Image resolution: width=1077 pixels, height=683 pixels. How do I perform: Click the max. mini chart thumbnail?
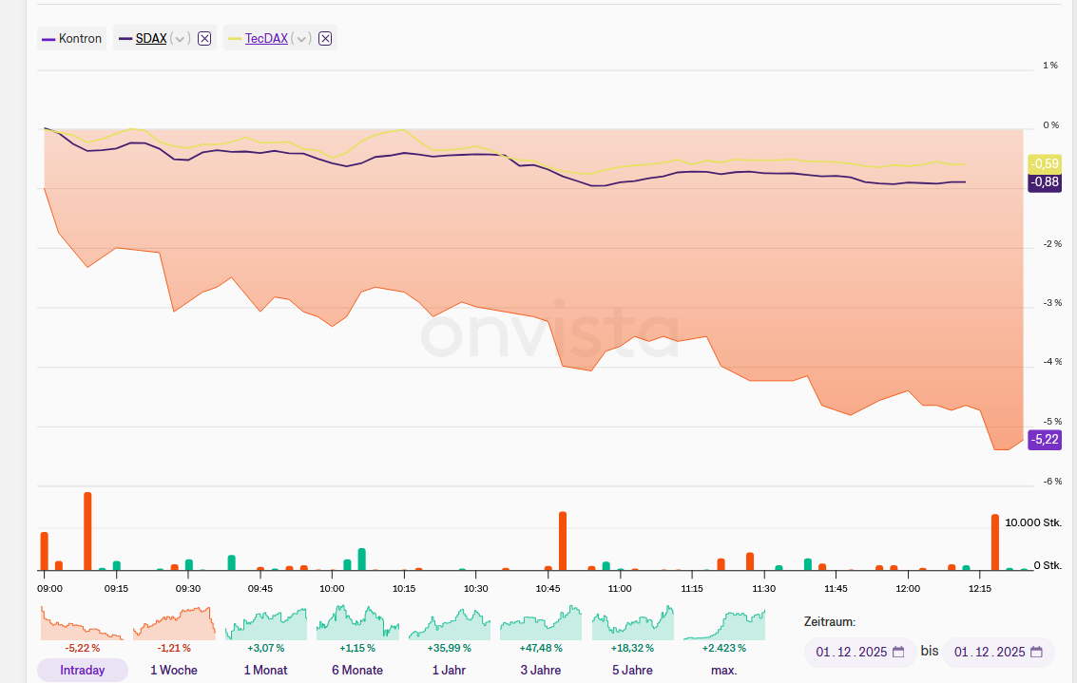pos(724,624)
